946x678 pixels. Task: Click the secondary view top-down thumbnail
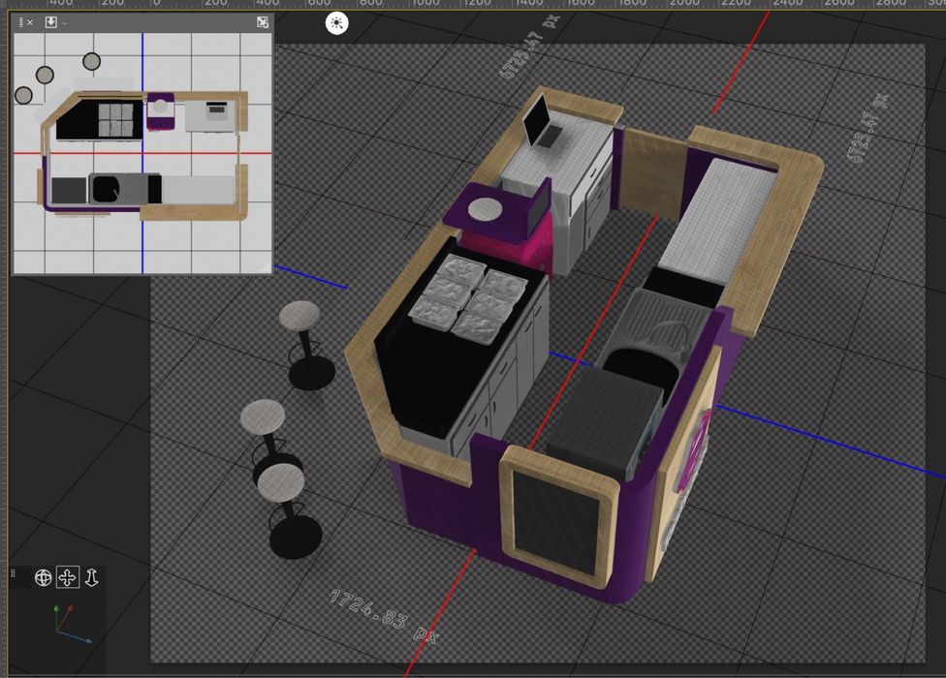click(x=142, y=153)
